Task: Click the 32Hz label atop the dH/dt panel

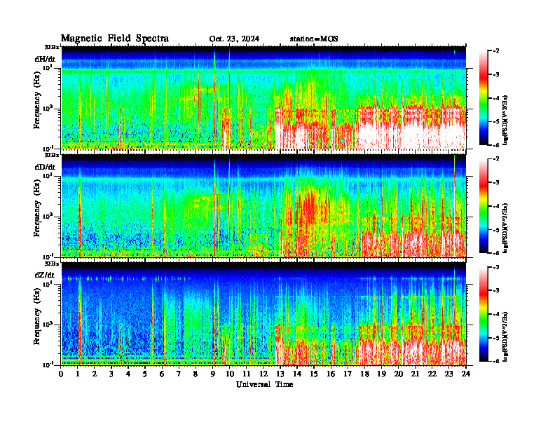Action: coord(52,47)
